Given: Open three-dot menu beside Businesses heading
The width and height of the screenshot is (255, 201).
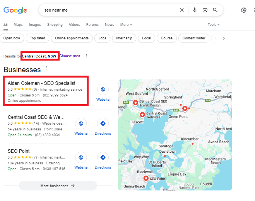Looking at the screenshot, I should (x=46, y=68).
